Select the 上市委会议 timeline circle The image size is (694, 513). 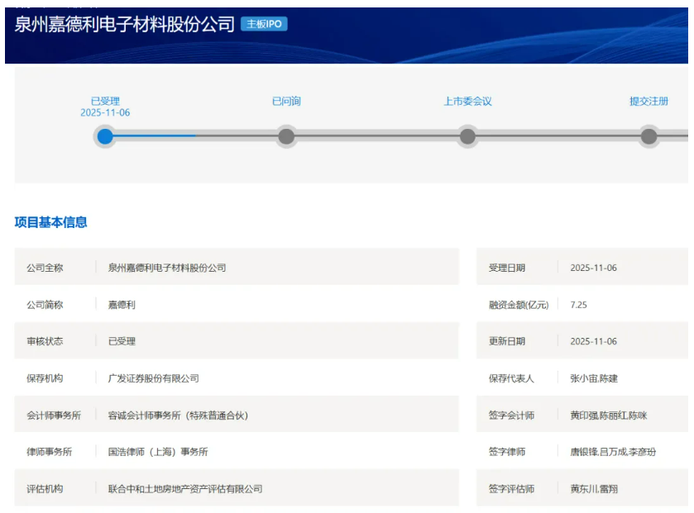pos(467,136)
